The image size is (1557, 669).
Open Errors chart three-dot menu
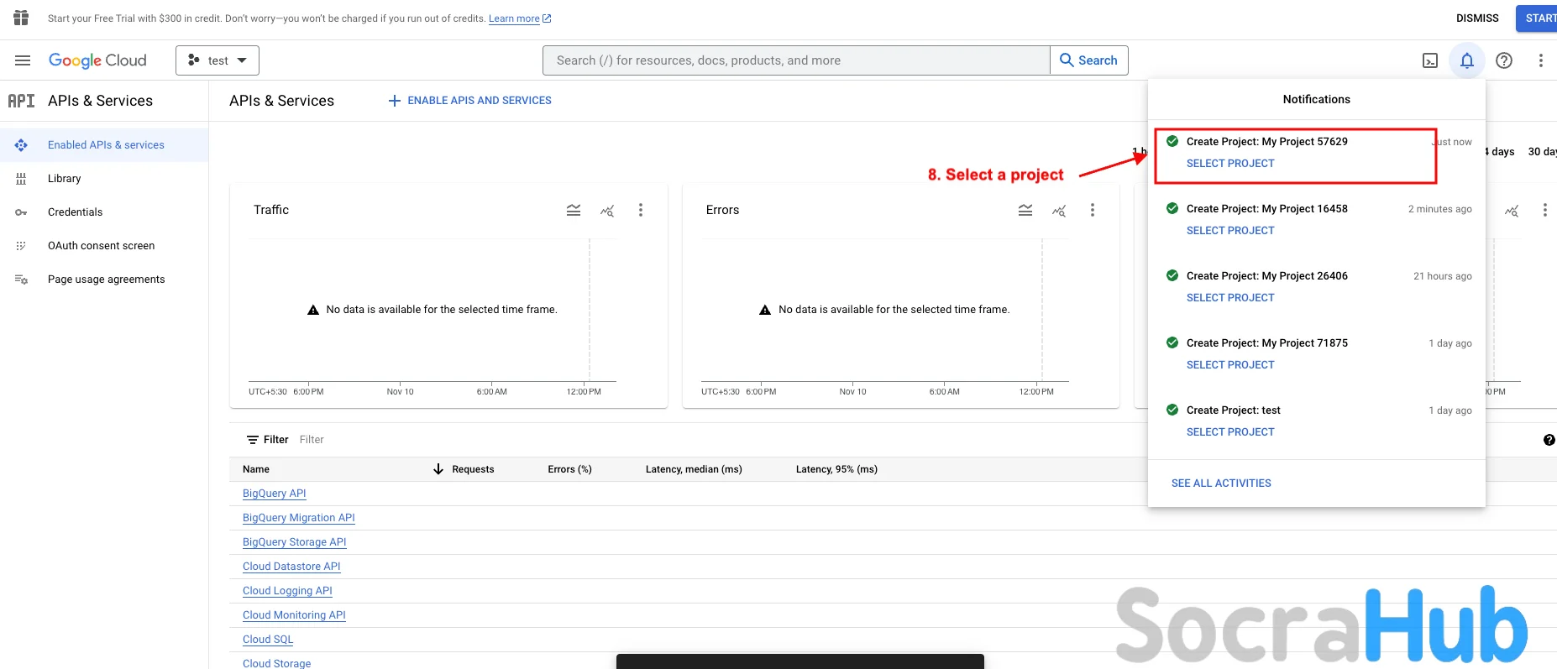pyautogui.click(x=1093, y=210)
